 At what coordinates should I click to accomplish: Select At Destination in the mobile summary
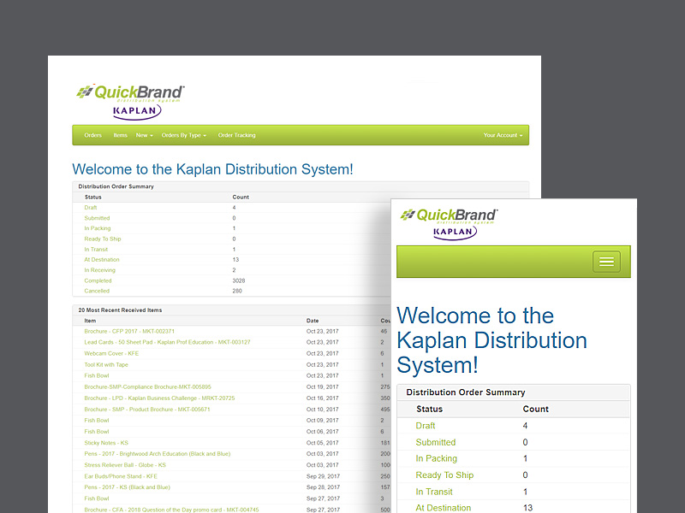point(444,508)
